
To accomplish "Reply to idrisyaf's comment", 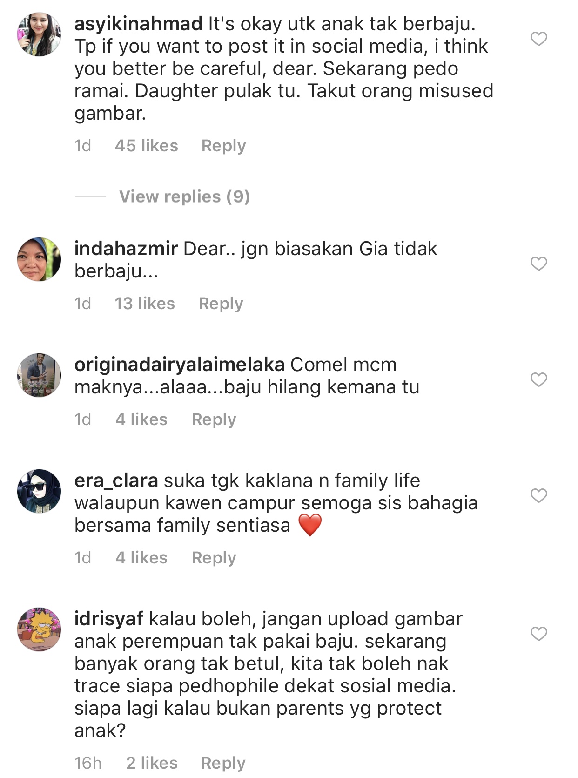I will pos(223,763).
